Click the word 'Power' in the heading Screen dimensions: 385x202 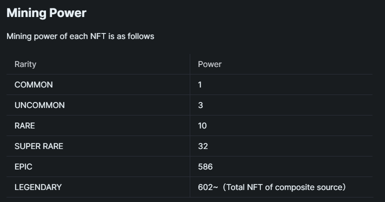[68, 13]
